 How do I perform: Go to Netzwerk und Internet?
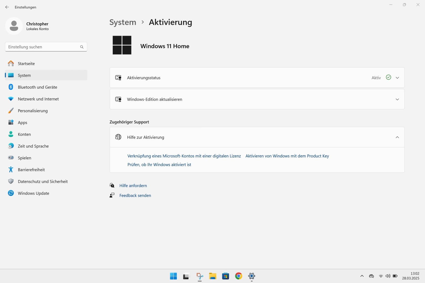[38, 99]
